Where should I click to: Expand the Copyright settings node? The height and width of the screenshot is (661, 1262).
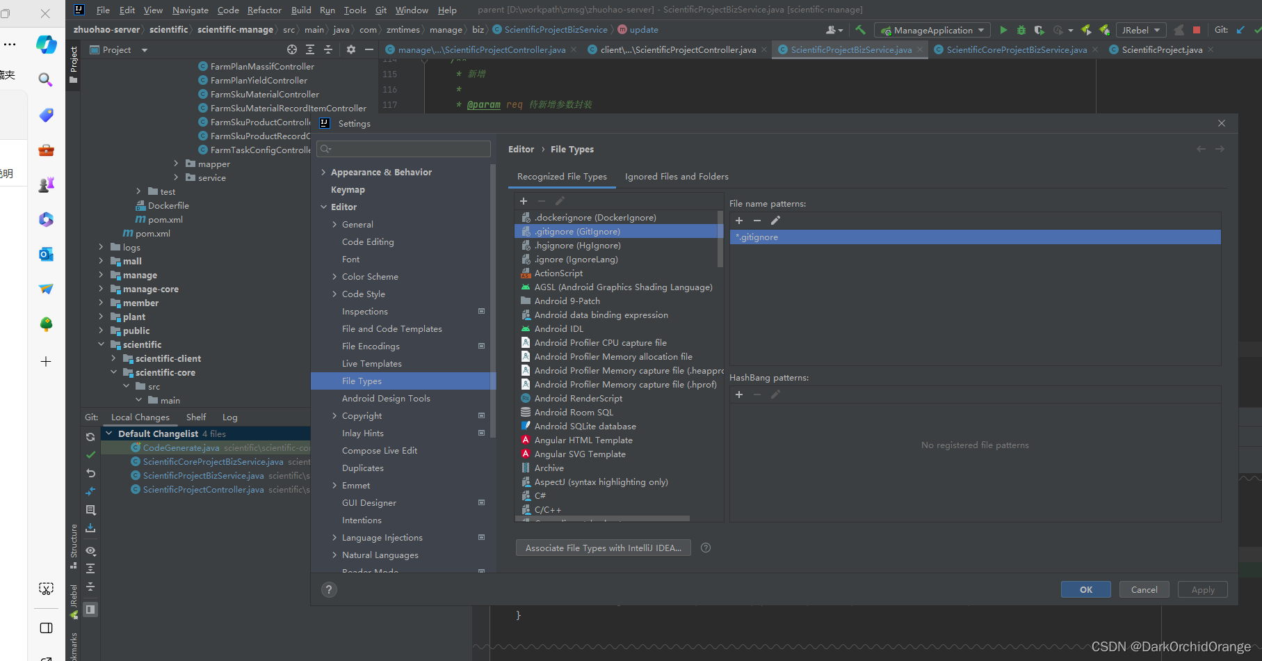click(334, 415)
